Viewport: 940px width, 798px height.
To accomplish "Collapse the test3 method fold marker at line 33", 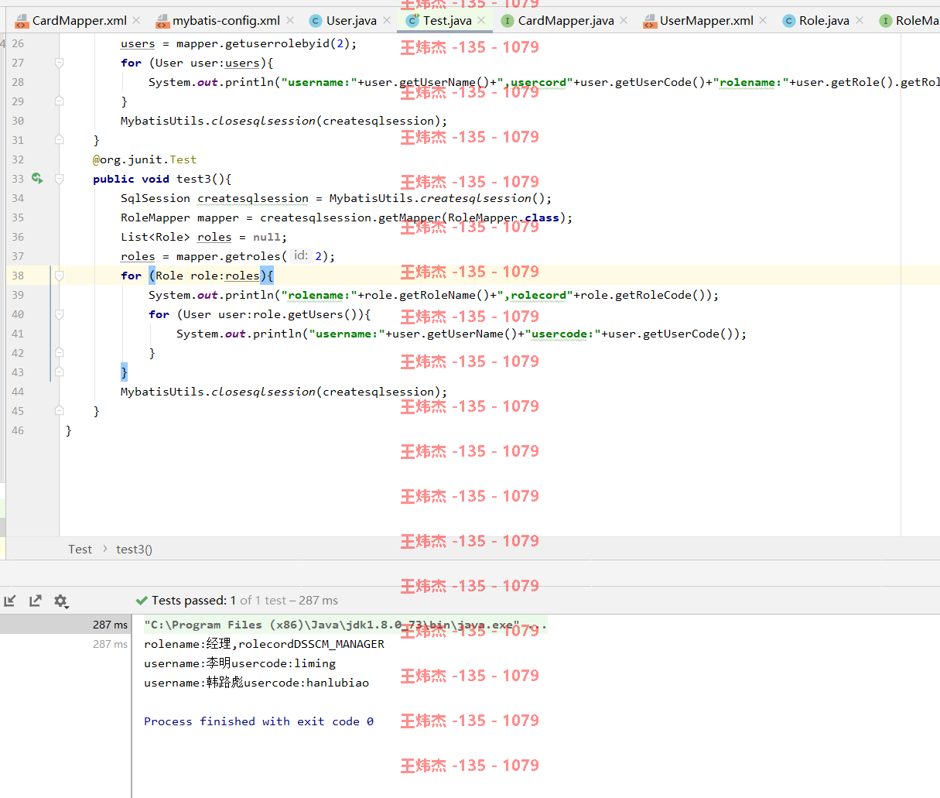I will pyautogui.click(x=60, y=179).
